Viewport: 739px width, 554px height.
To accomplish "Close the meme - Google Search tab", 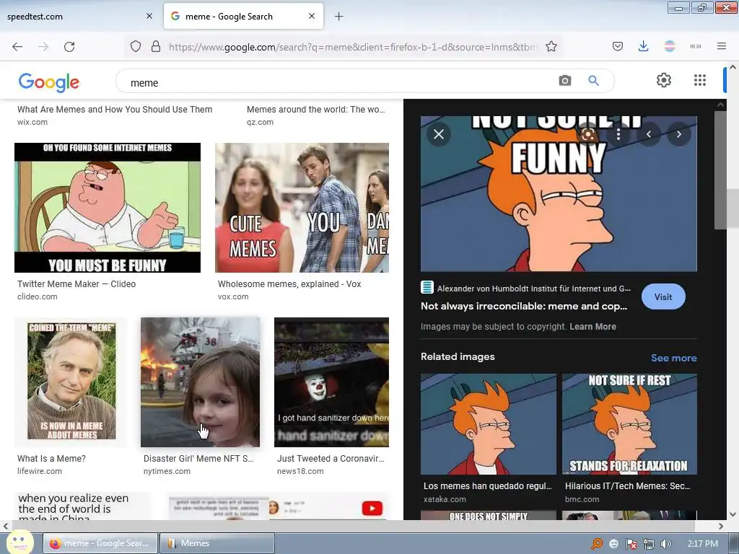I will click(312, 16).
